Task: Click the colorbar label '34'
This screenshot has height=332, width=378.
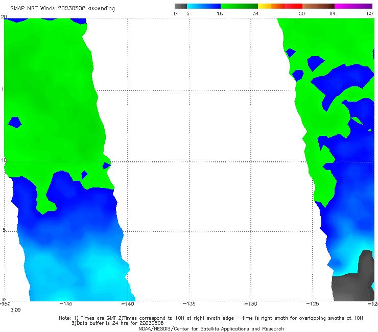Action: pos(256,14)
